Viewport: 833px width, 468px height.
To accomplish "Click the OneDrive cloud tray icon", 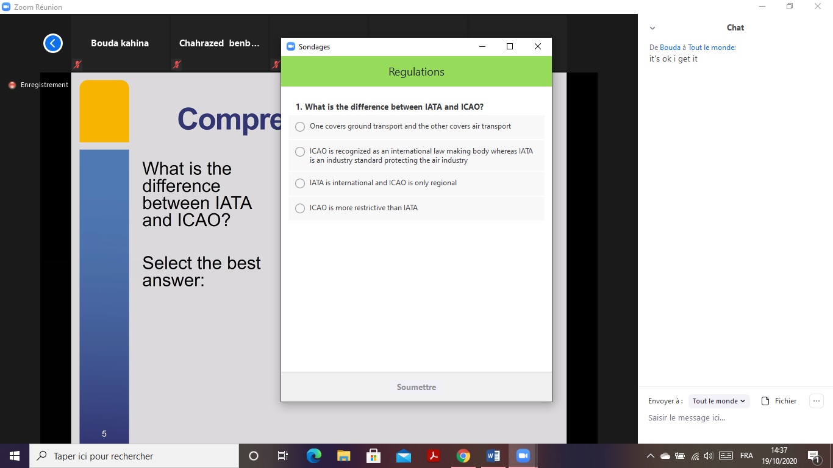I will [665, 456].
